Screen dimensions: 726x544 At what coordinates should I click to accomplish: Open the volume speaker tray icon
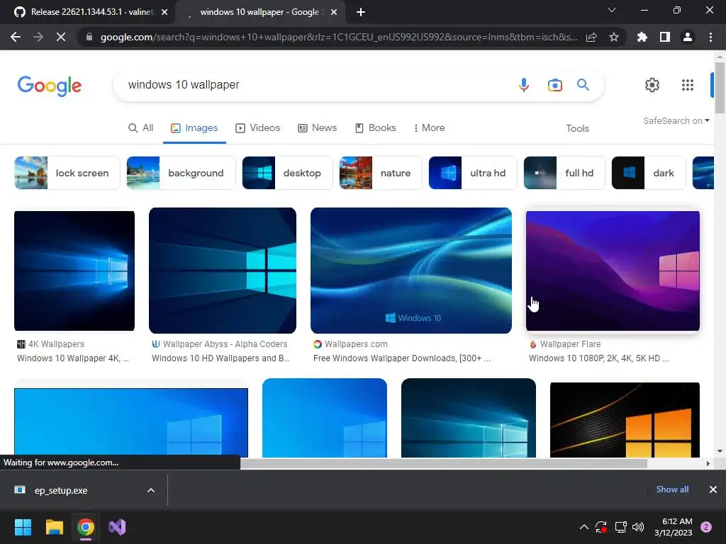click(638, 527)
